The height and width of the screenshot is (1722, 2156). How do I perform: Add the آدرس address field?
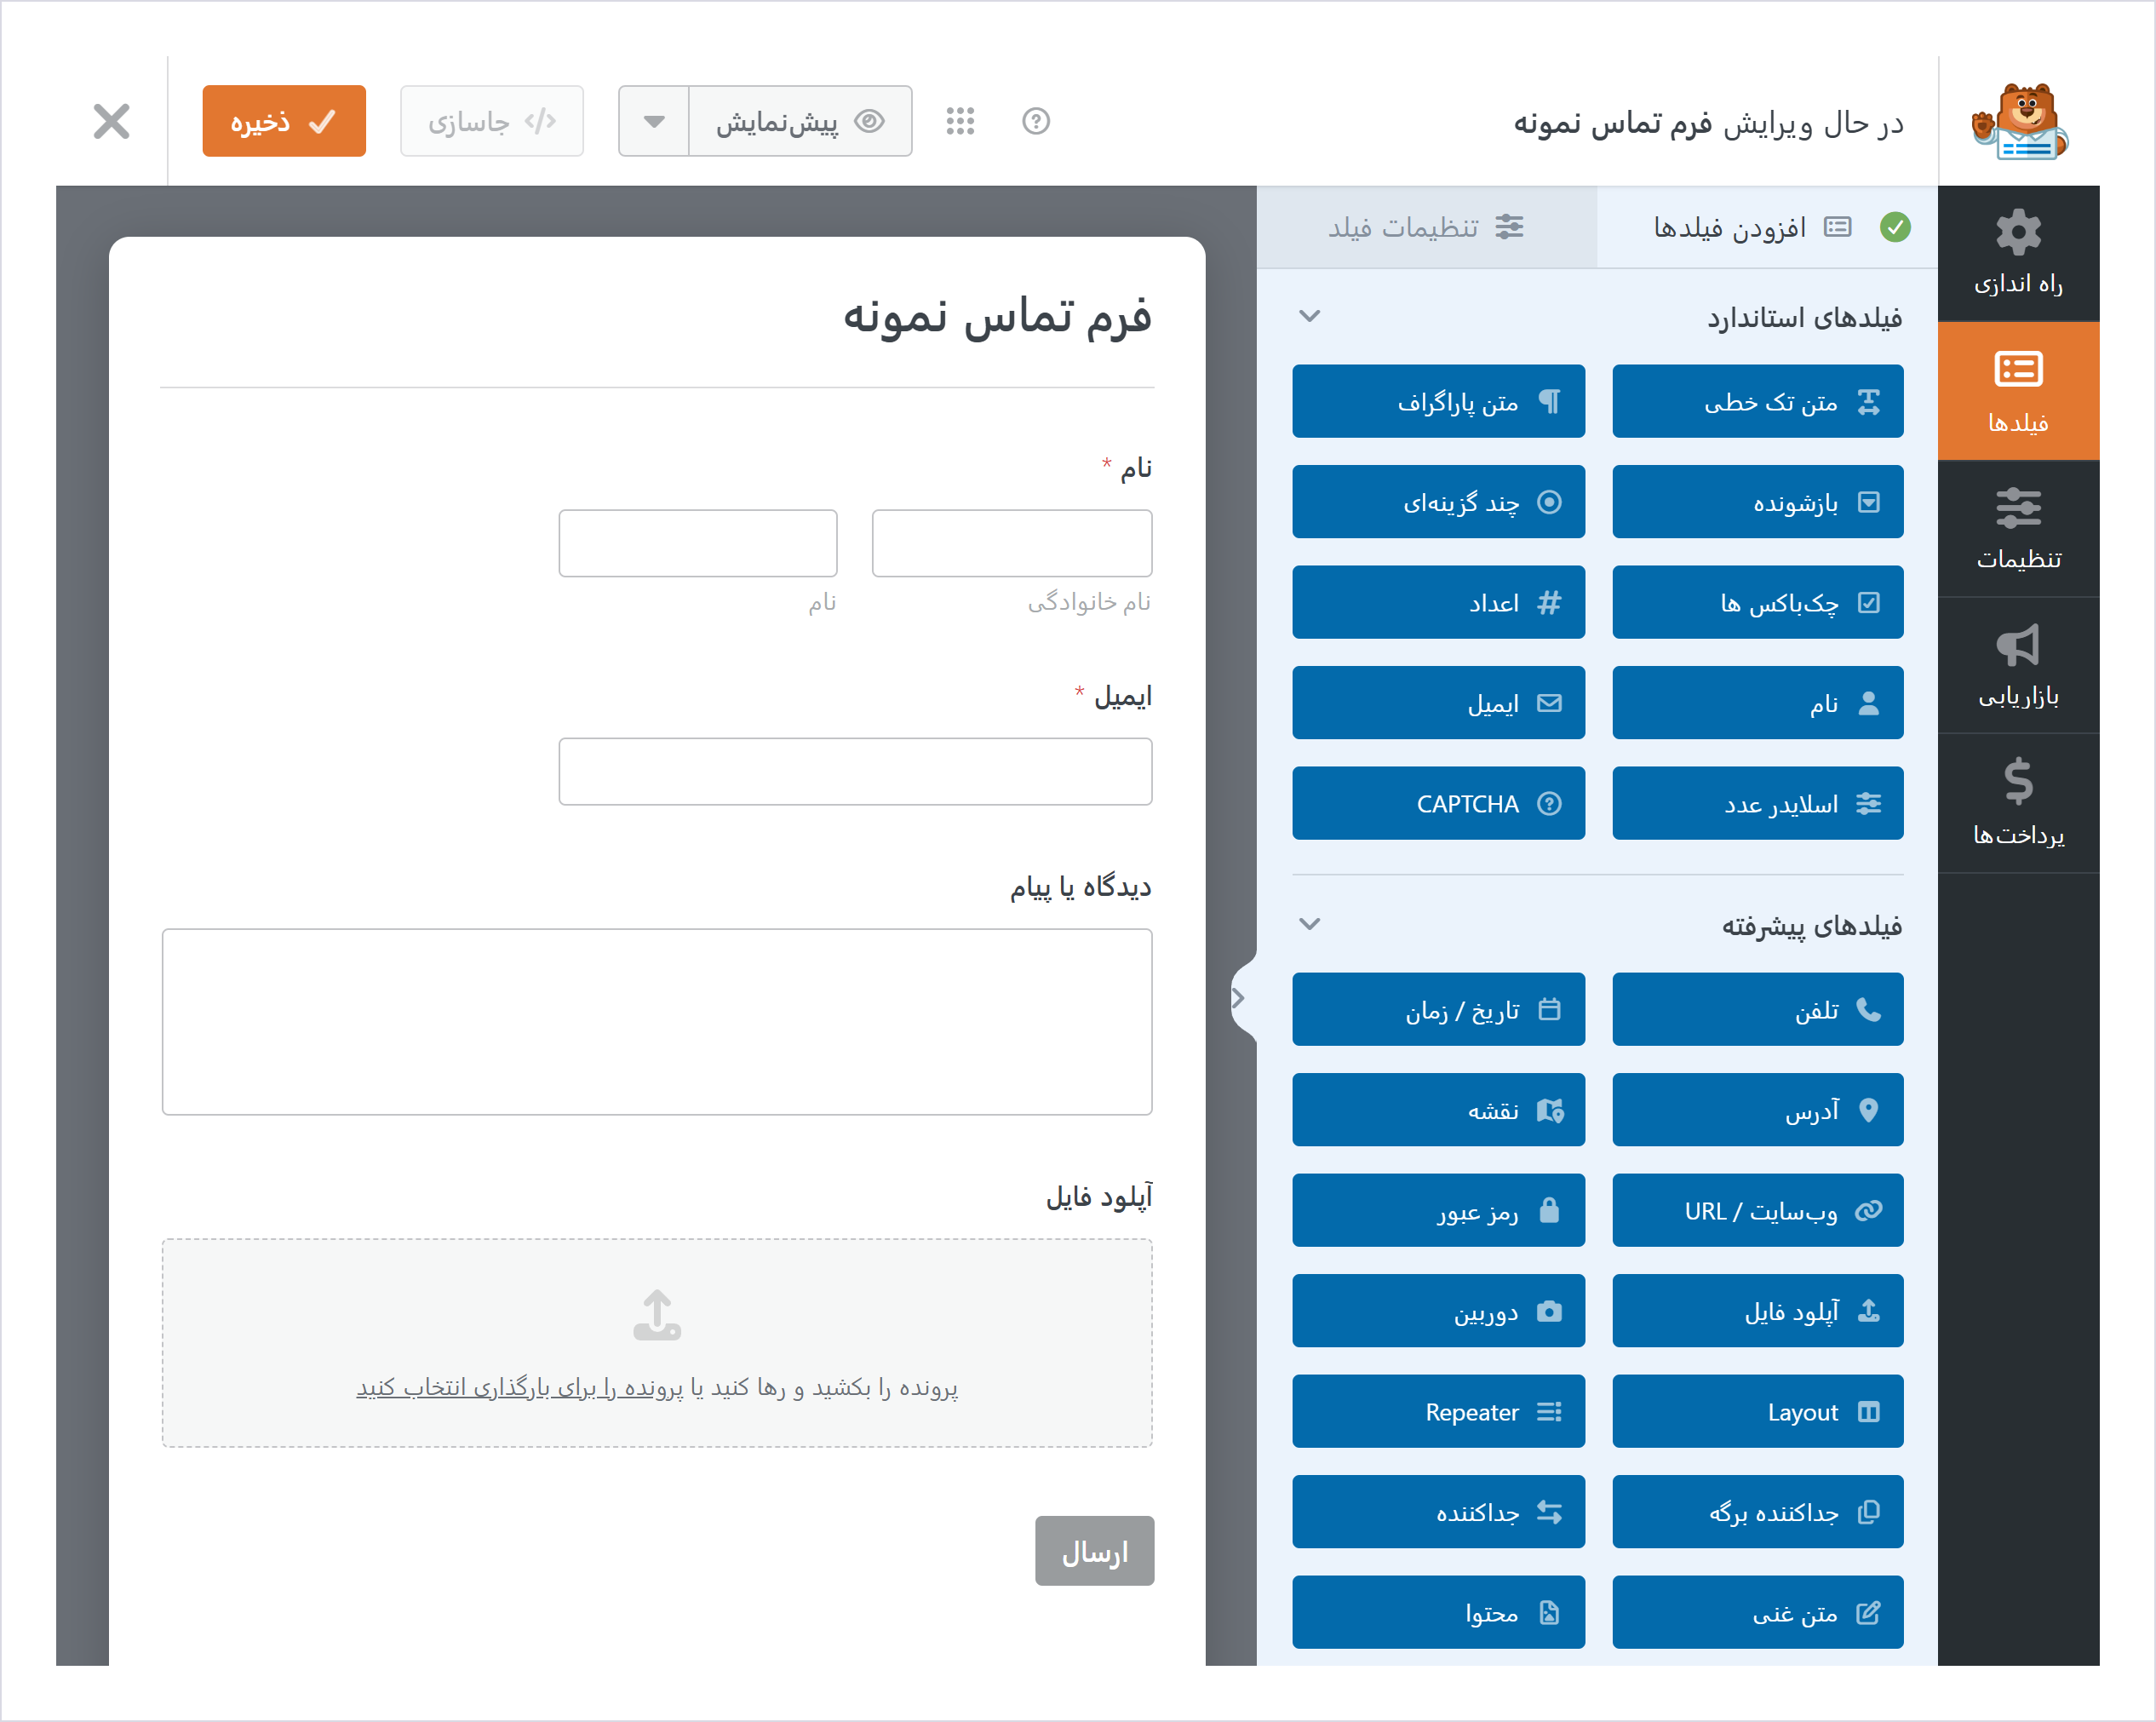1757,1109
